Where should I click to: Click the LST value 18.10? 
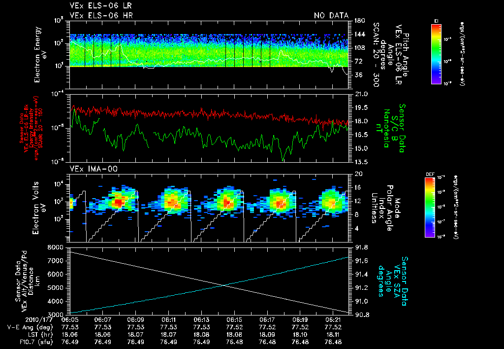click(300, 335)
